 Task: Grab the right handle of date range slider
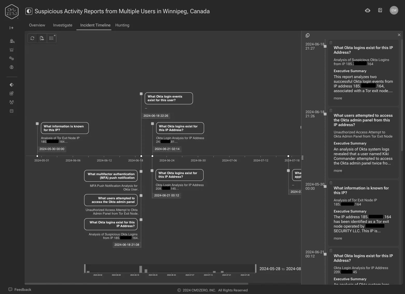[x=256, y=269]
